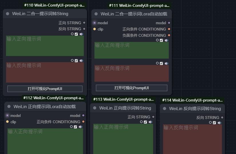Screen dimensions: 236x154
Task: Click red negative prompt field in node #114
Action: (x=193, y=139)
